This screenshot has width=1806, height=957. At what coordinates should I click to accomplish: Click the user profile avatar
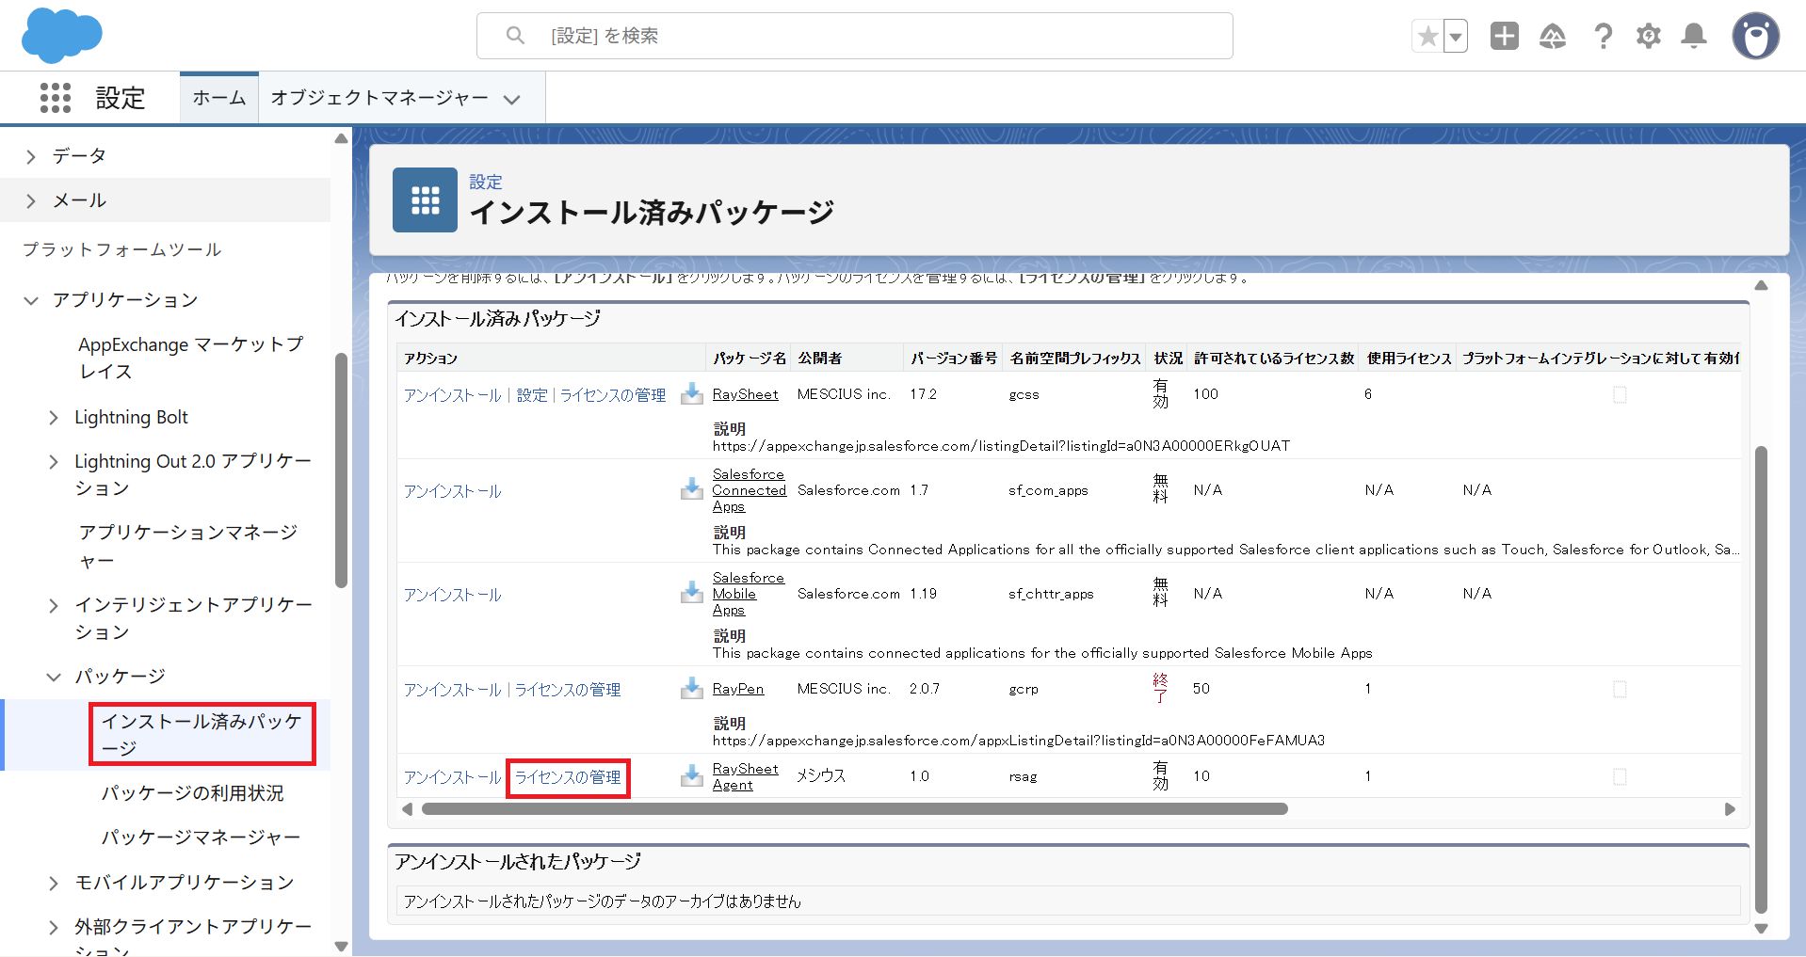(1755, 37)
